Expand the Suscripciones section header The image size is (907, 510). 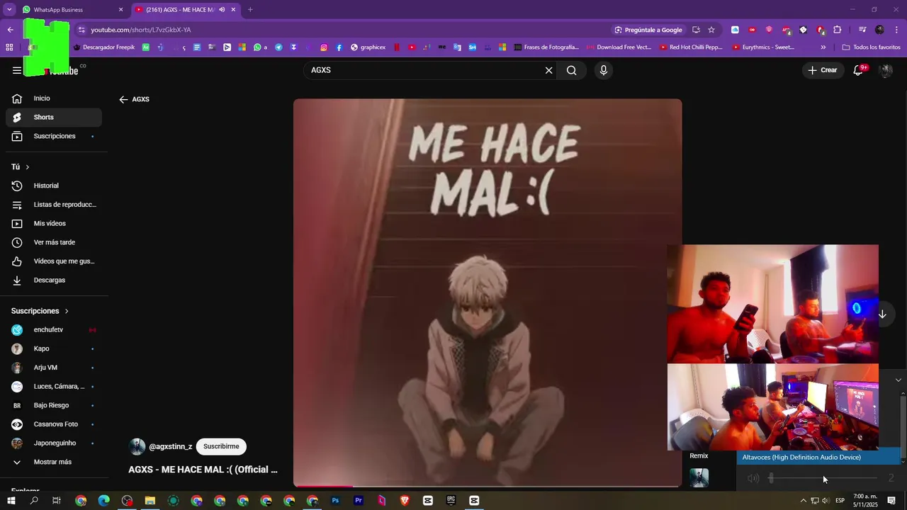click(x=40, y=311)
